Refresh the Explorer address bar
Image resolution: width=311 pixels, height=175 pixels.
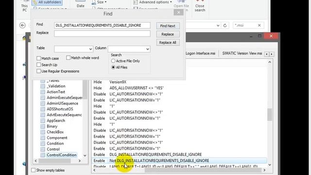click(x=225, y=25)
